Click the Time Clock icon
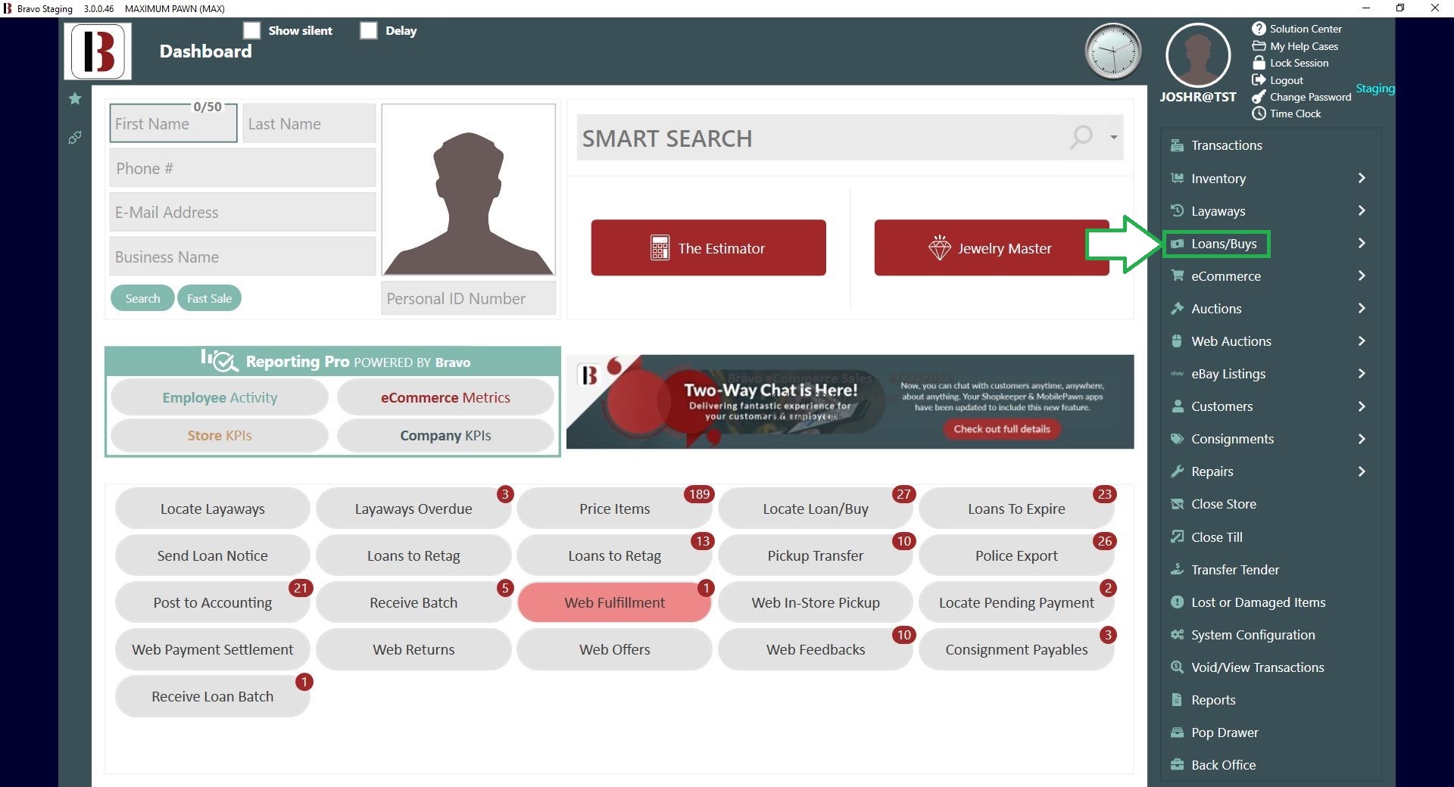The width and height of the screenshot is (1454, 787). tap(1259, 114)
